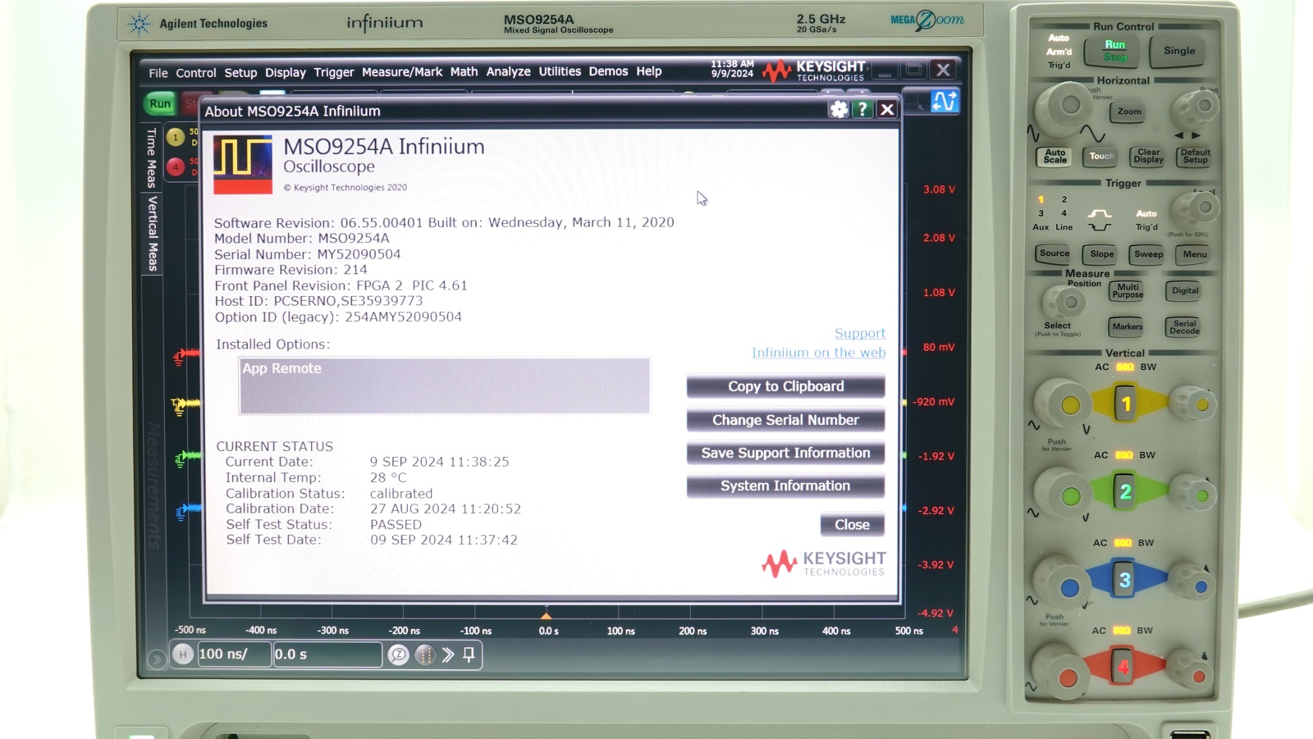Open the dialog settings gear icon
The height and width of the screenshot is (739, 1313).
[x=839, y=109]
